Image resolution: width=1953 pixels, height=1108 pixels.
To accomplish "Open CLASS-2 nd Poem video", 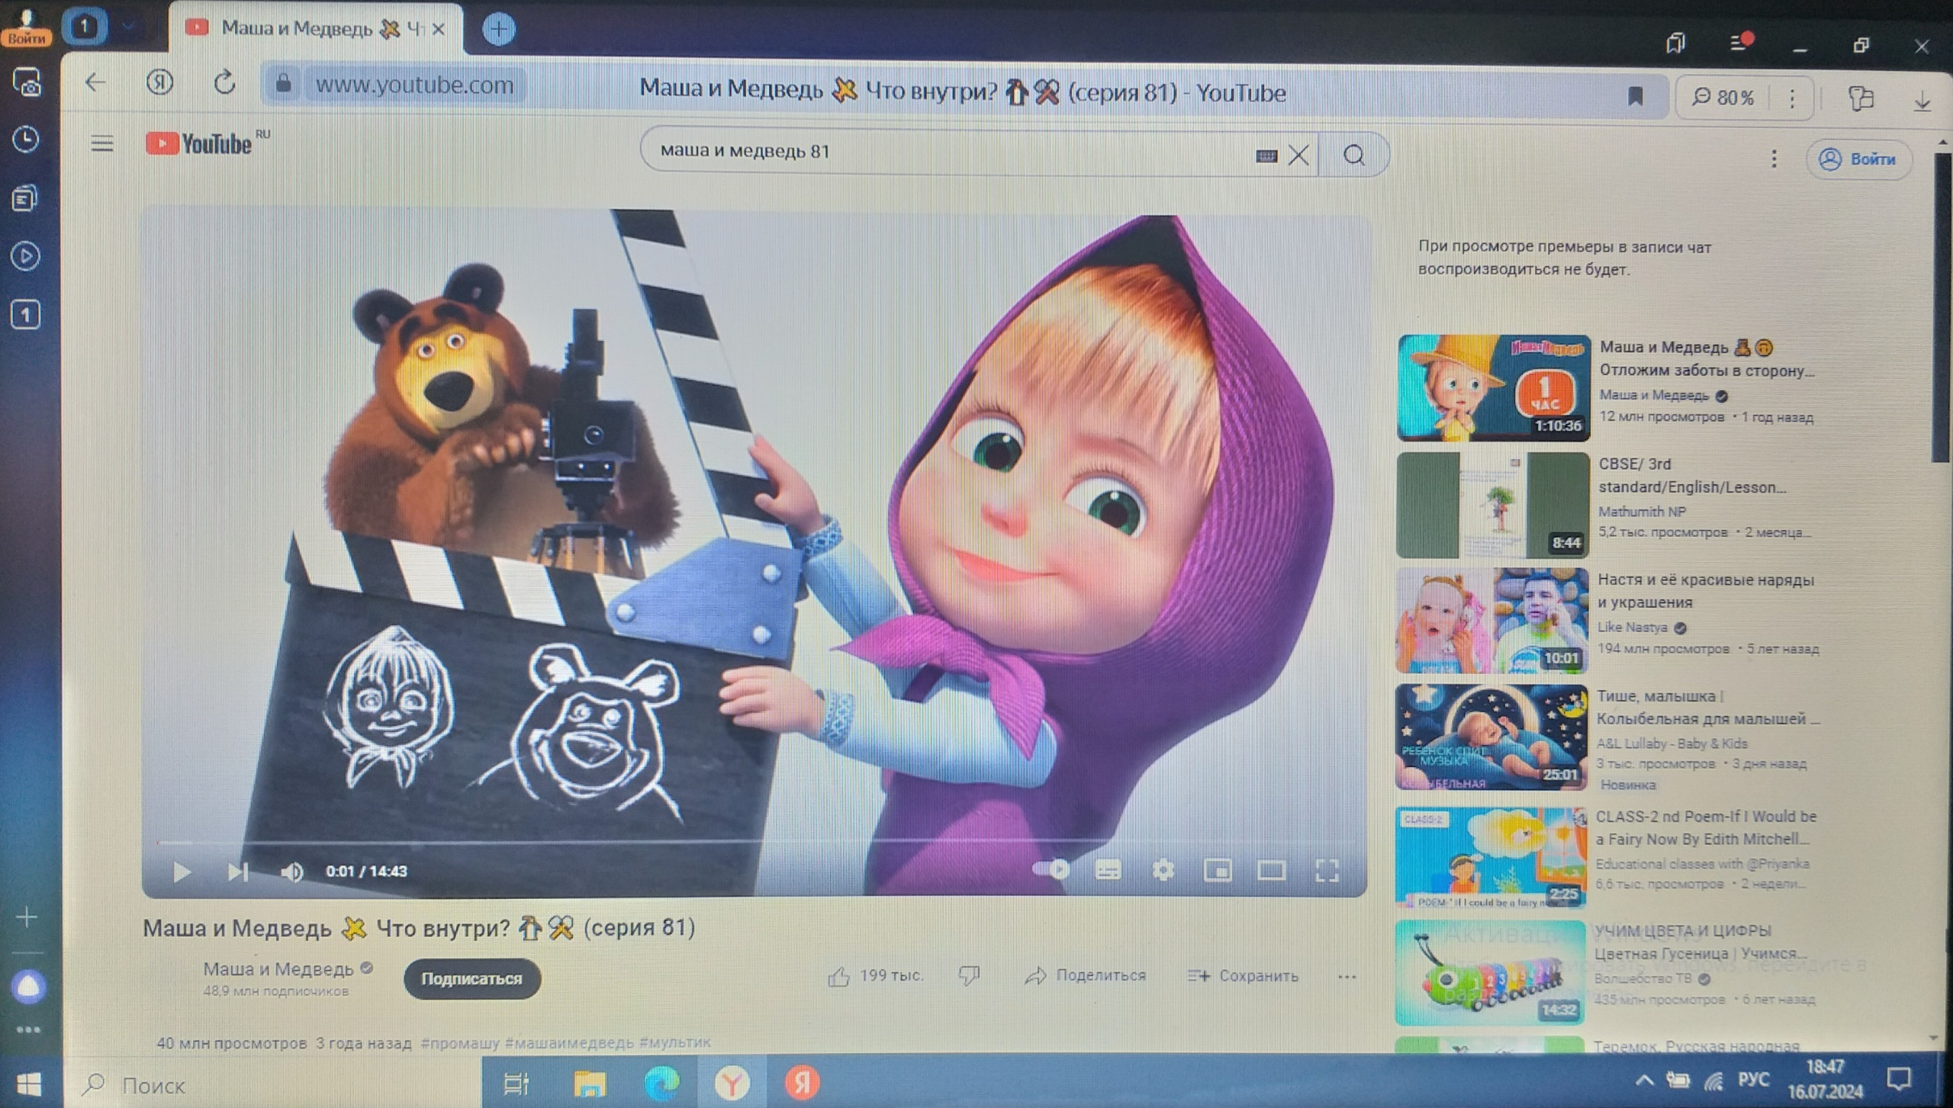I will 1490,857.
